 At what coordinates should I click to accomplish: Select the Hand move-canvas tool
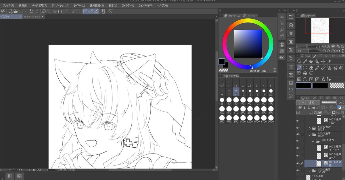(311, 62)
